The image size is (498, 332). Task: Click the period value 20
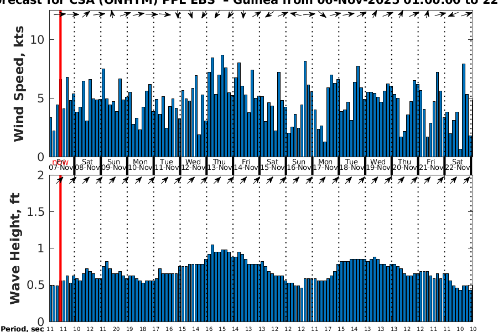click(x=116, y=329)
